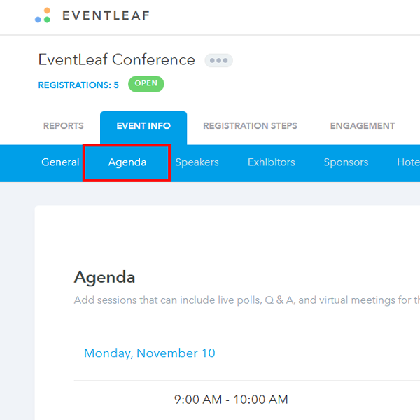The image size is (420, 420).
Task: Select the EVENT INFO tab
Action: click(143, 126)
